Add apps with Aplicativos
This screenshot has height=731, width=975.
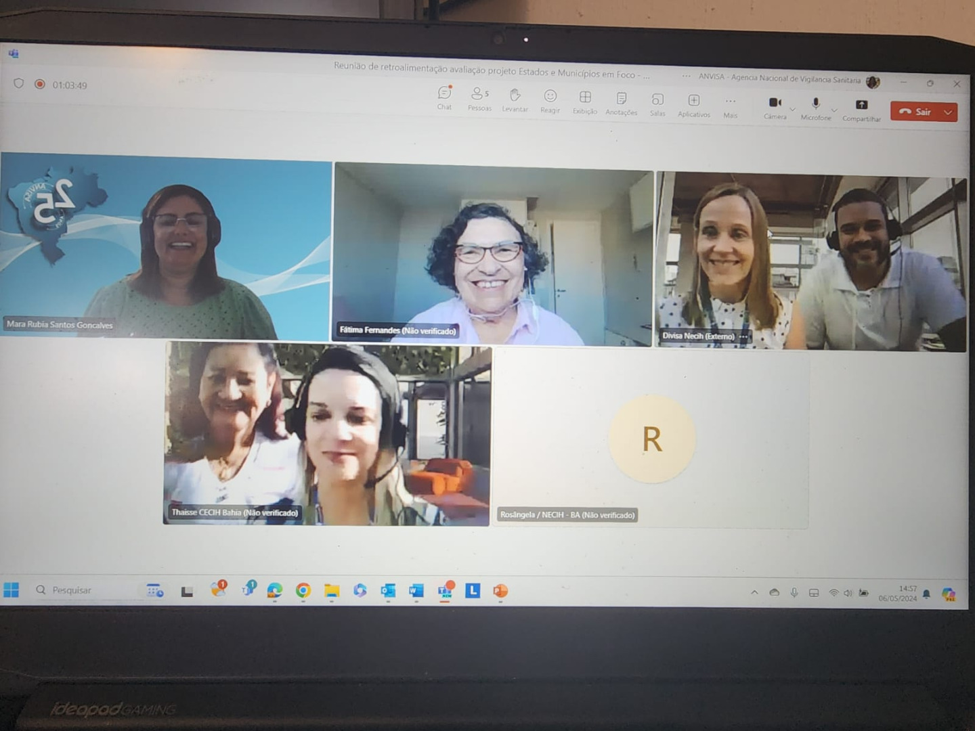tap(694, 106)
